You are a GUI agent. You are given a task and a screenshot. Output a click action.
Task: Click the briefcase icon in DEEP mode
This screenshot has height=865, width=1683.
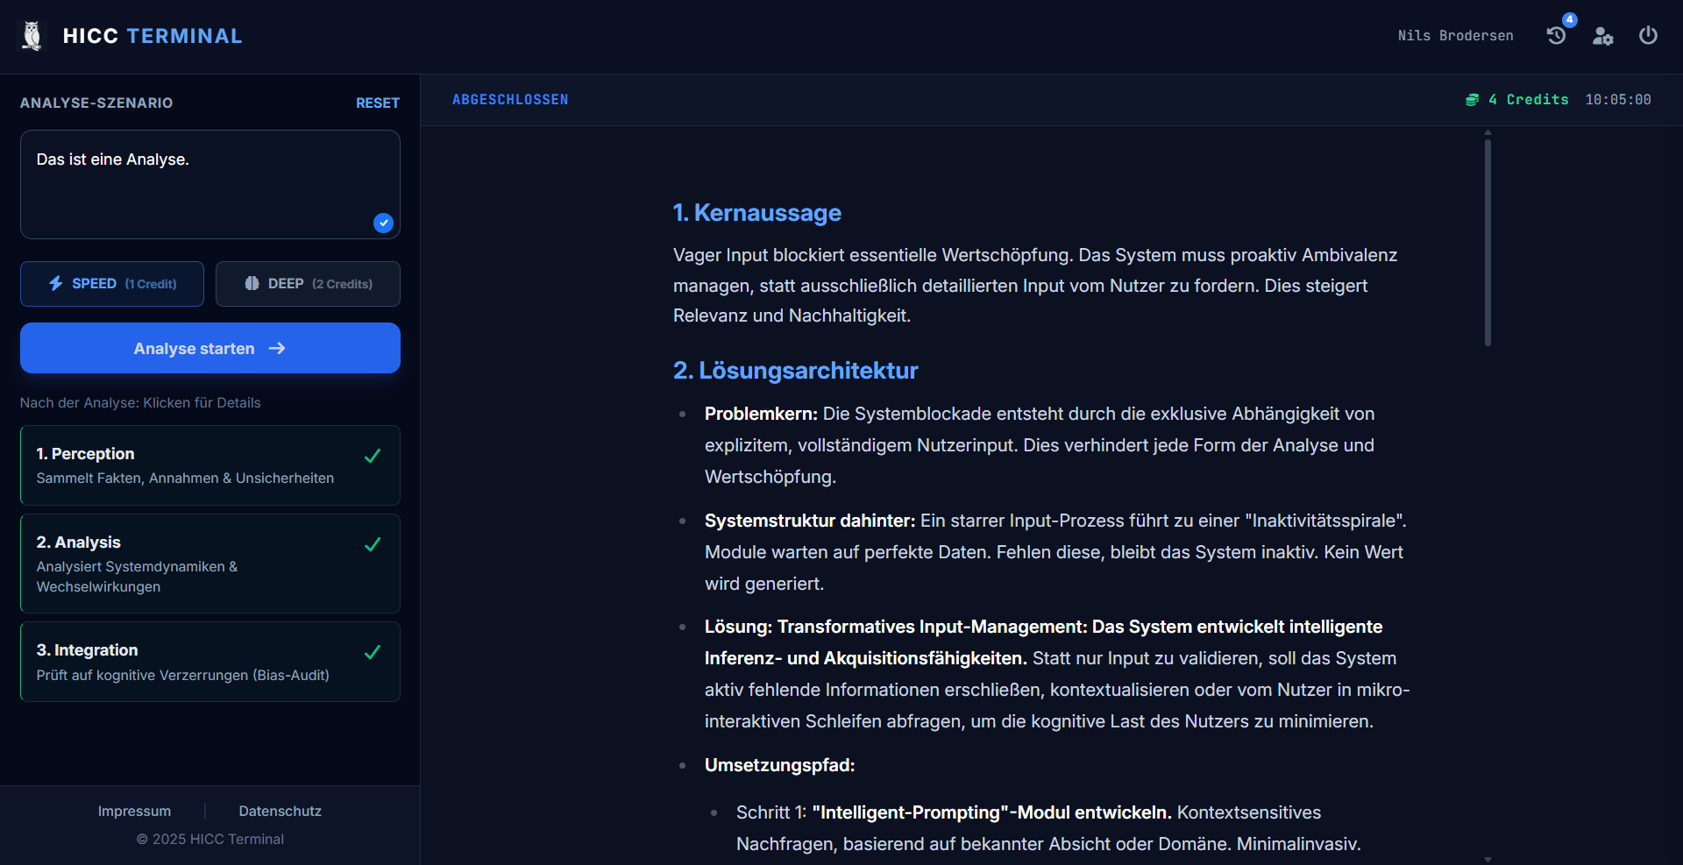pyautogui.click(x=252, y=283)
